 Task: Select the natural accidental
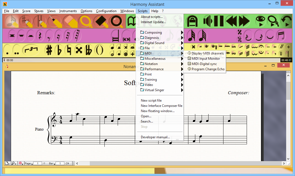coord(69,50)
